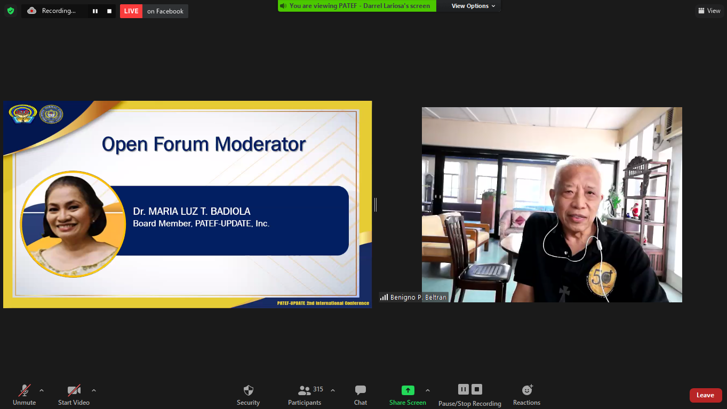Expand audio settings arrow beside Unmute
Image resolution: width=727 pixels, height=409 pixels.
tap(42, 390)
